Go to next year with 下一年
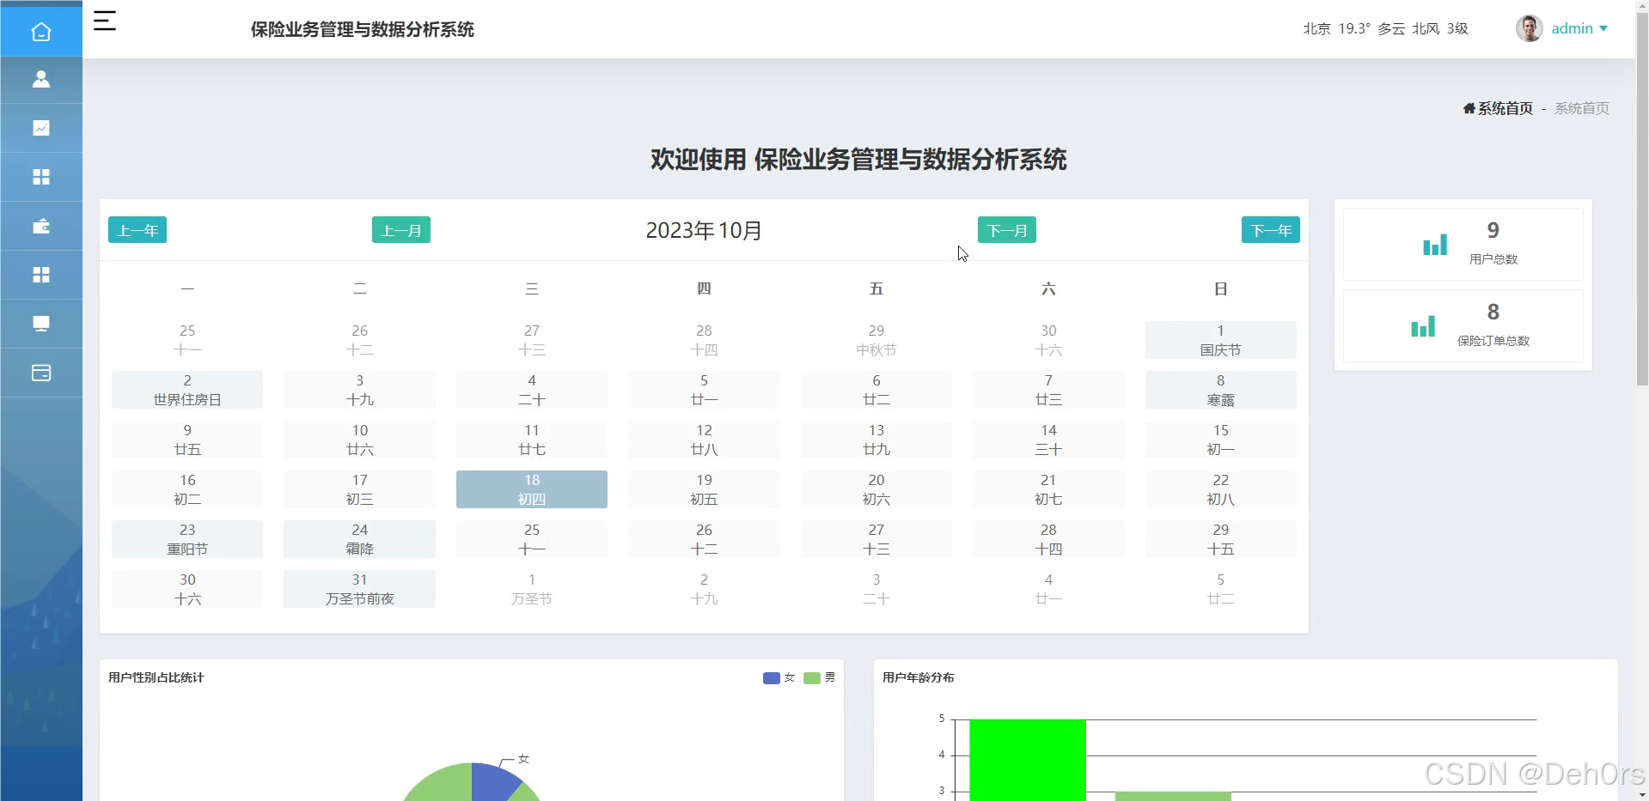This screenshot has width=1649, height=801. click(1271, 230)
